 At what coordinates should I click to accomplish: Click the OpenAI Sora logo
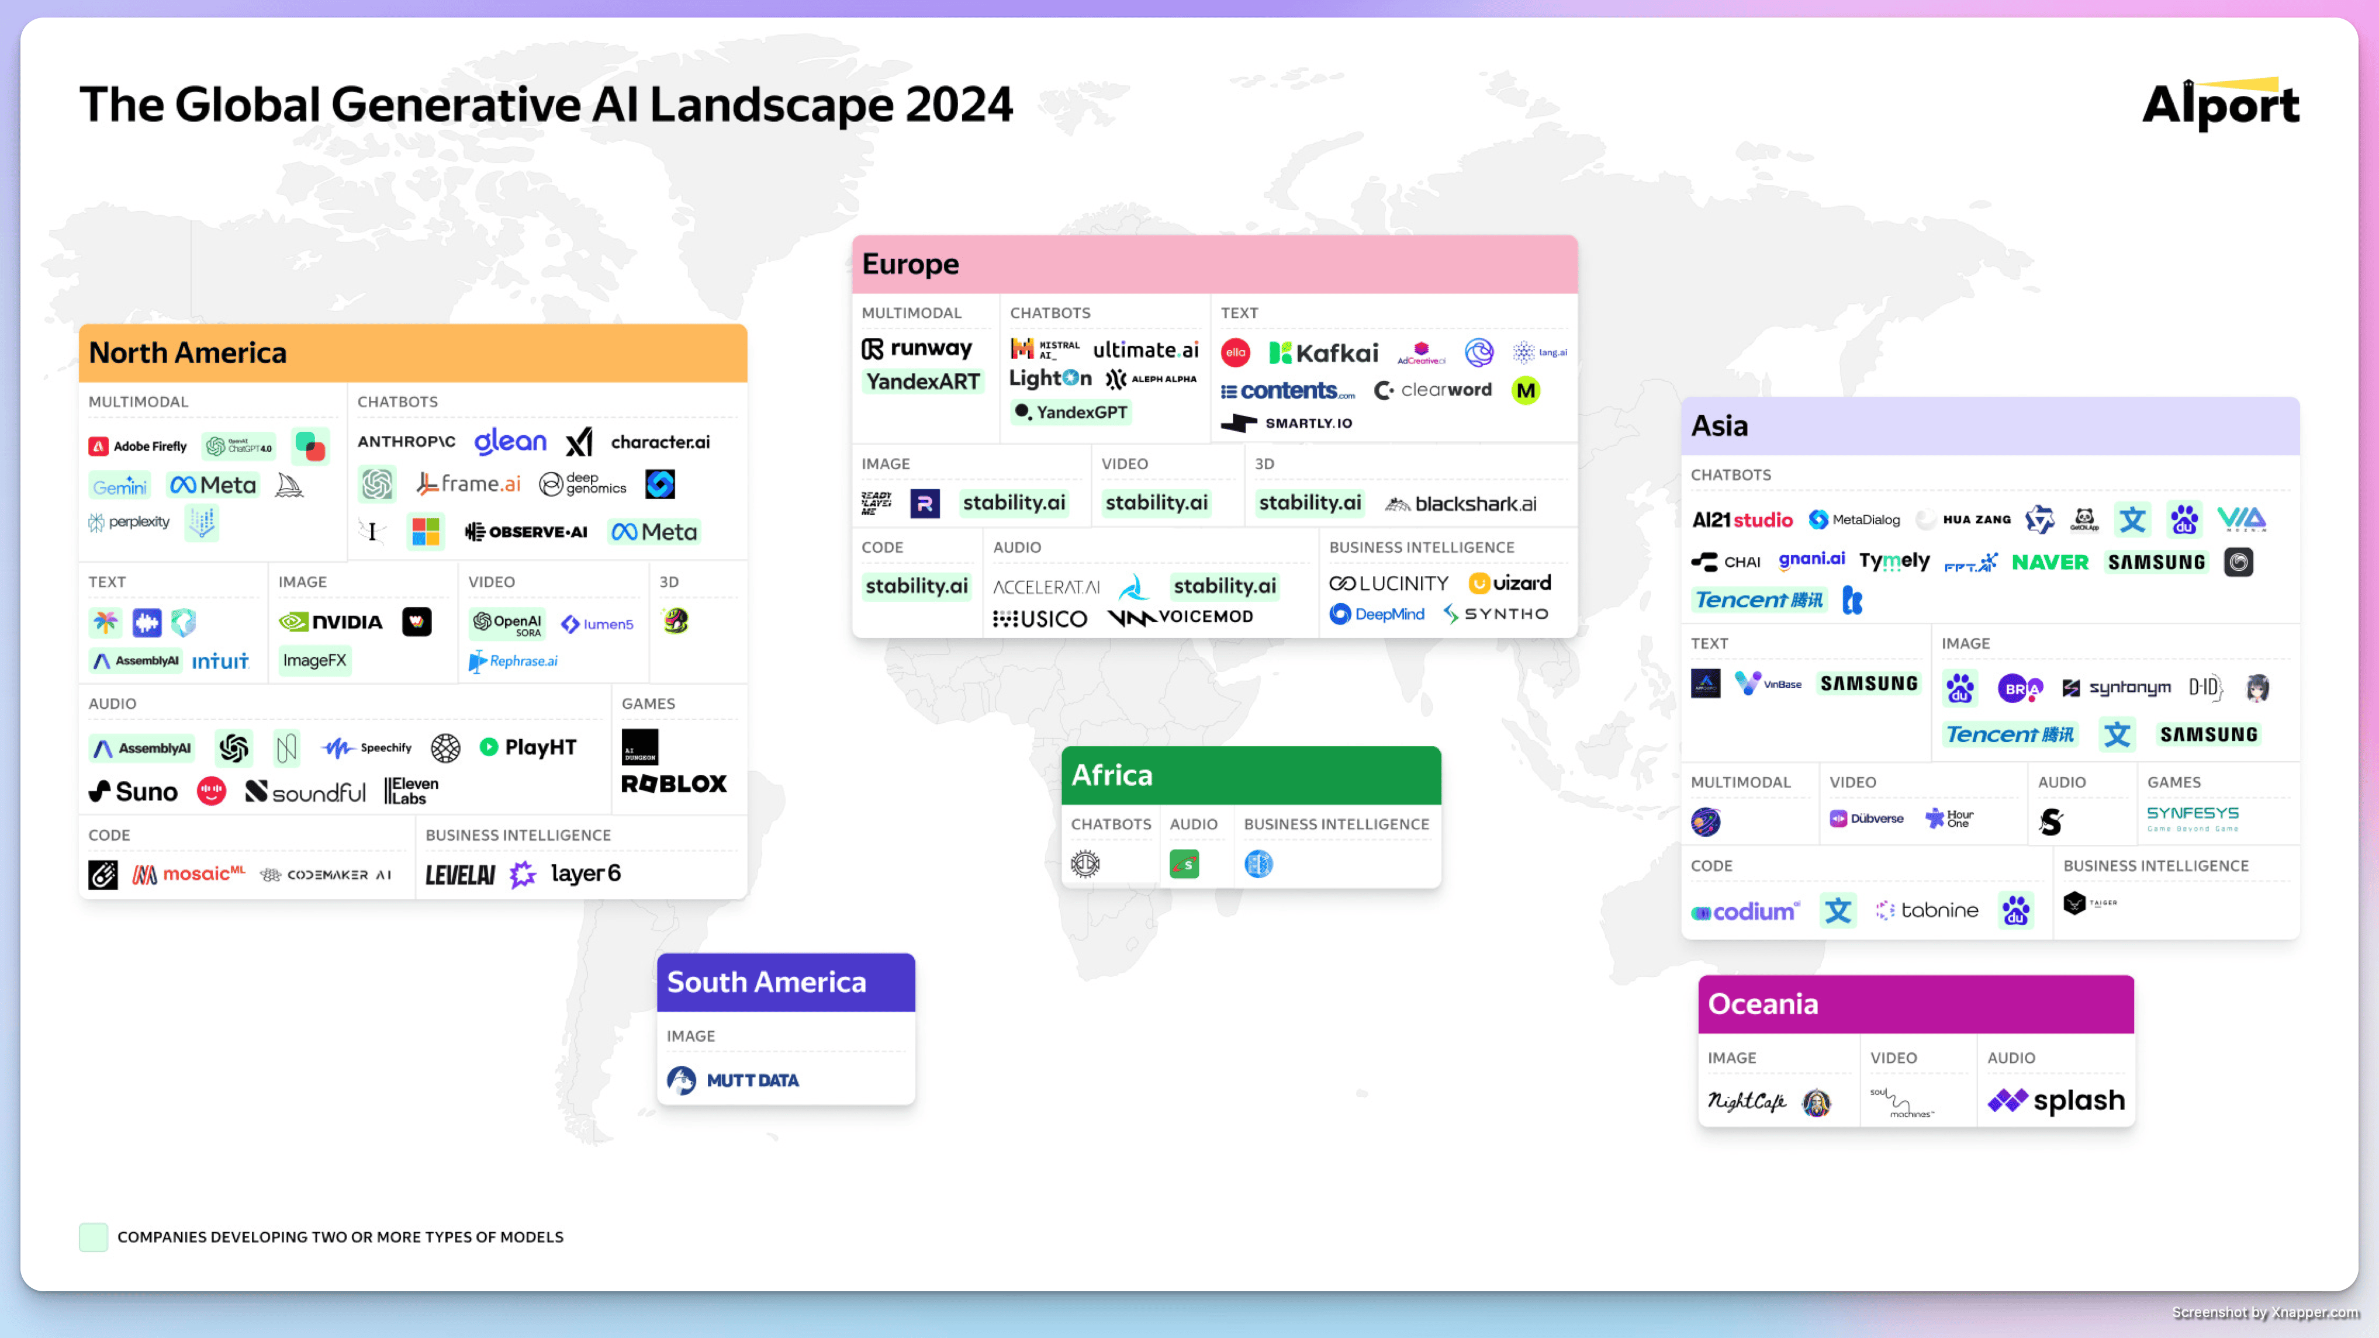click(x=508, y=624)
